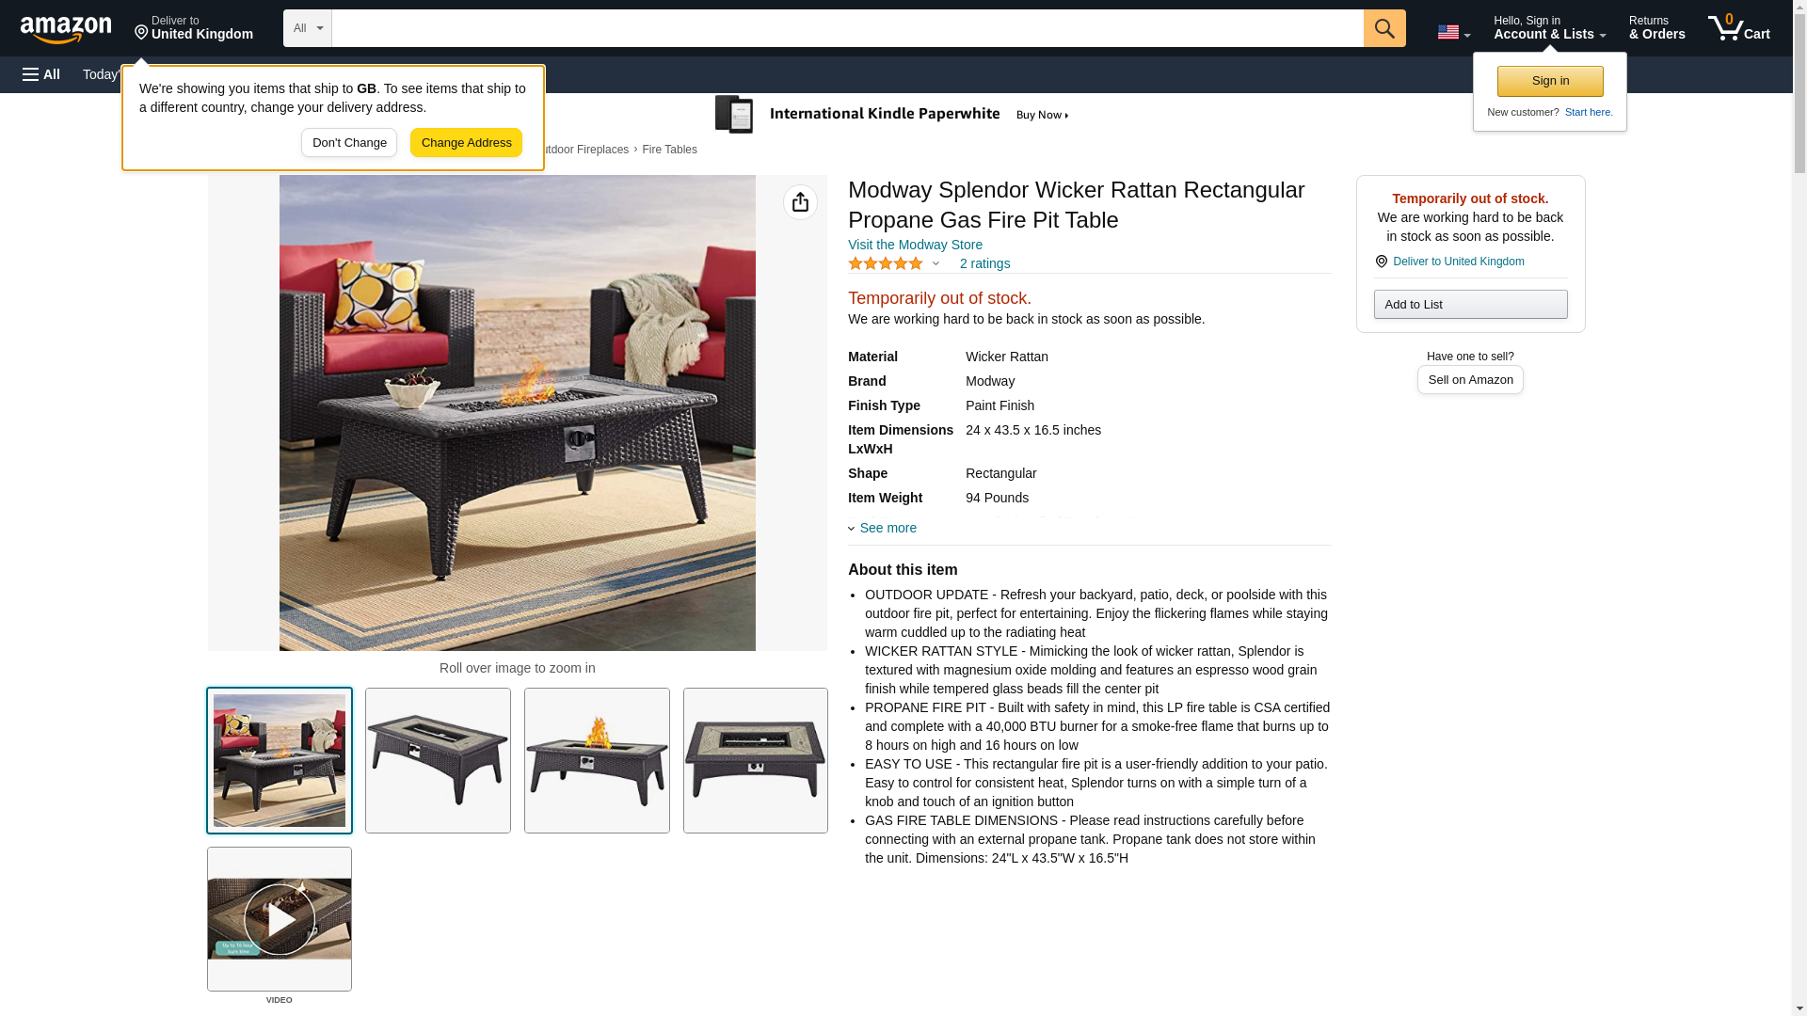Click Deliver to United Kingdom in header
Viewport: 1807px width, 1016px height.
[193, 27]
